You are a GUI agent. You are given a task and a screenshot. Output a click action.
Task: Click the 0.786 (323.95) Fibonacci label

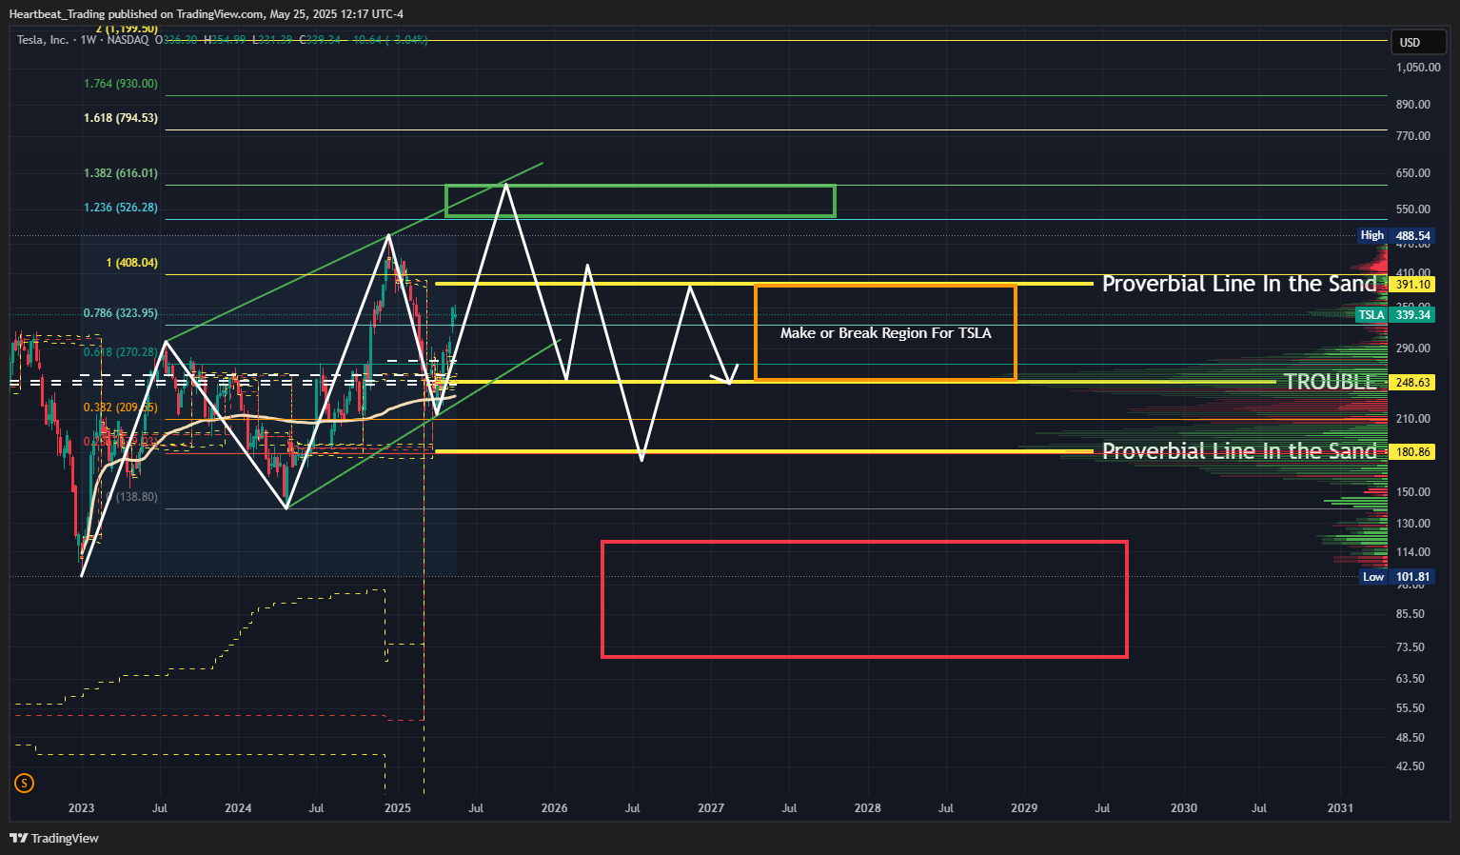(121, 313)
